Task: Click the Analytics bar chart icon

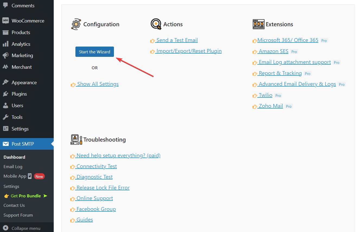Action: tap(5, 44)
